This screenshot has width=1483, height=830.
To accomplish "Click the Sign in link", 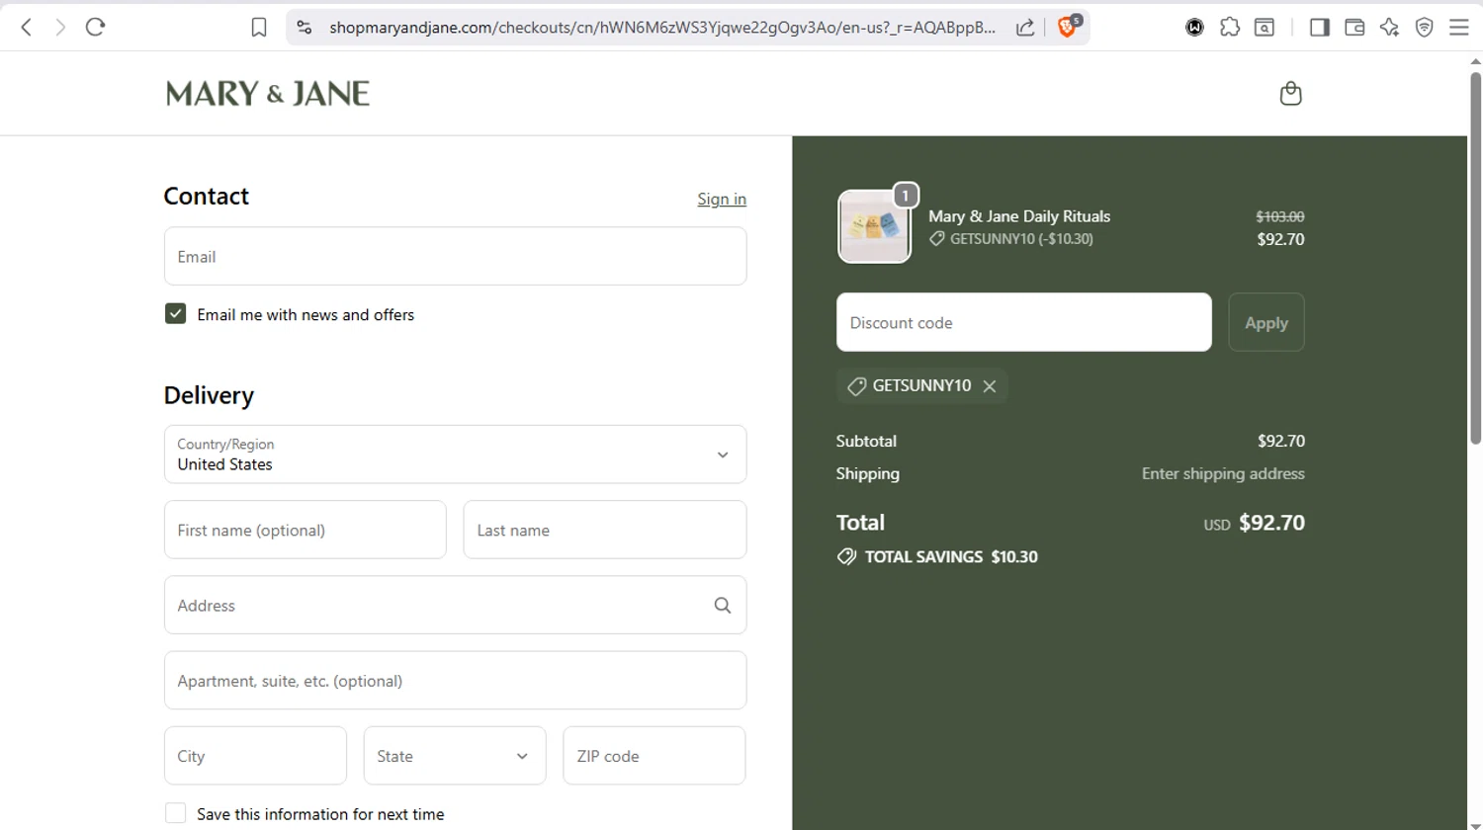I will [x=722, y=199].
